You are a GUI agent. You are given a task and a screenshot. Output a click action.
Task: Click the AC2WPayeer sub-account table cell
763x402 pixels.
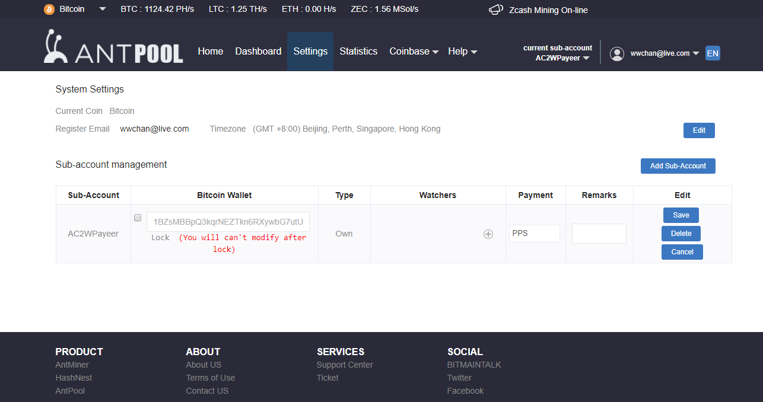93,234
